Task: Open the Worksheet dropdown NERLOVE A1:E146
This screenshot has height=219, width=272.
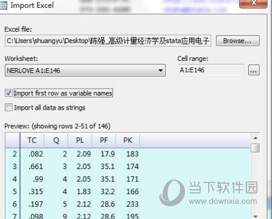Action: 85,71
